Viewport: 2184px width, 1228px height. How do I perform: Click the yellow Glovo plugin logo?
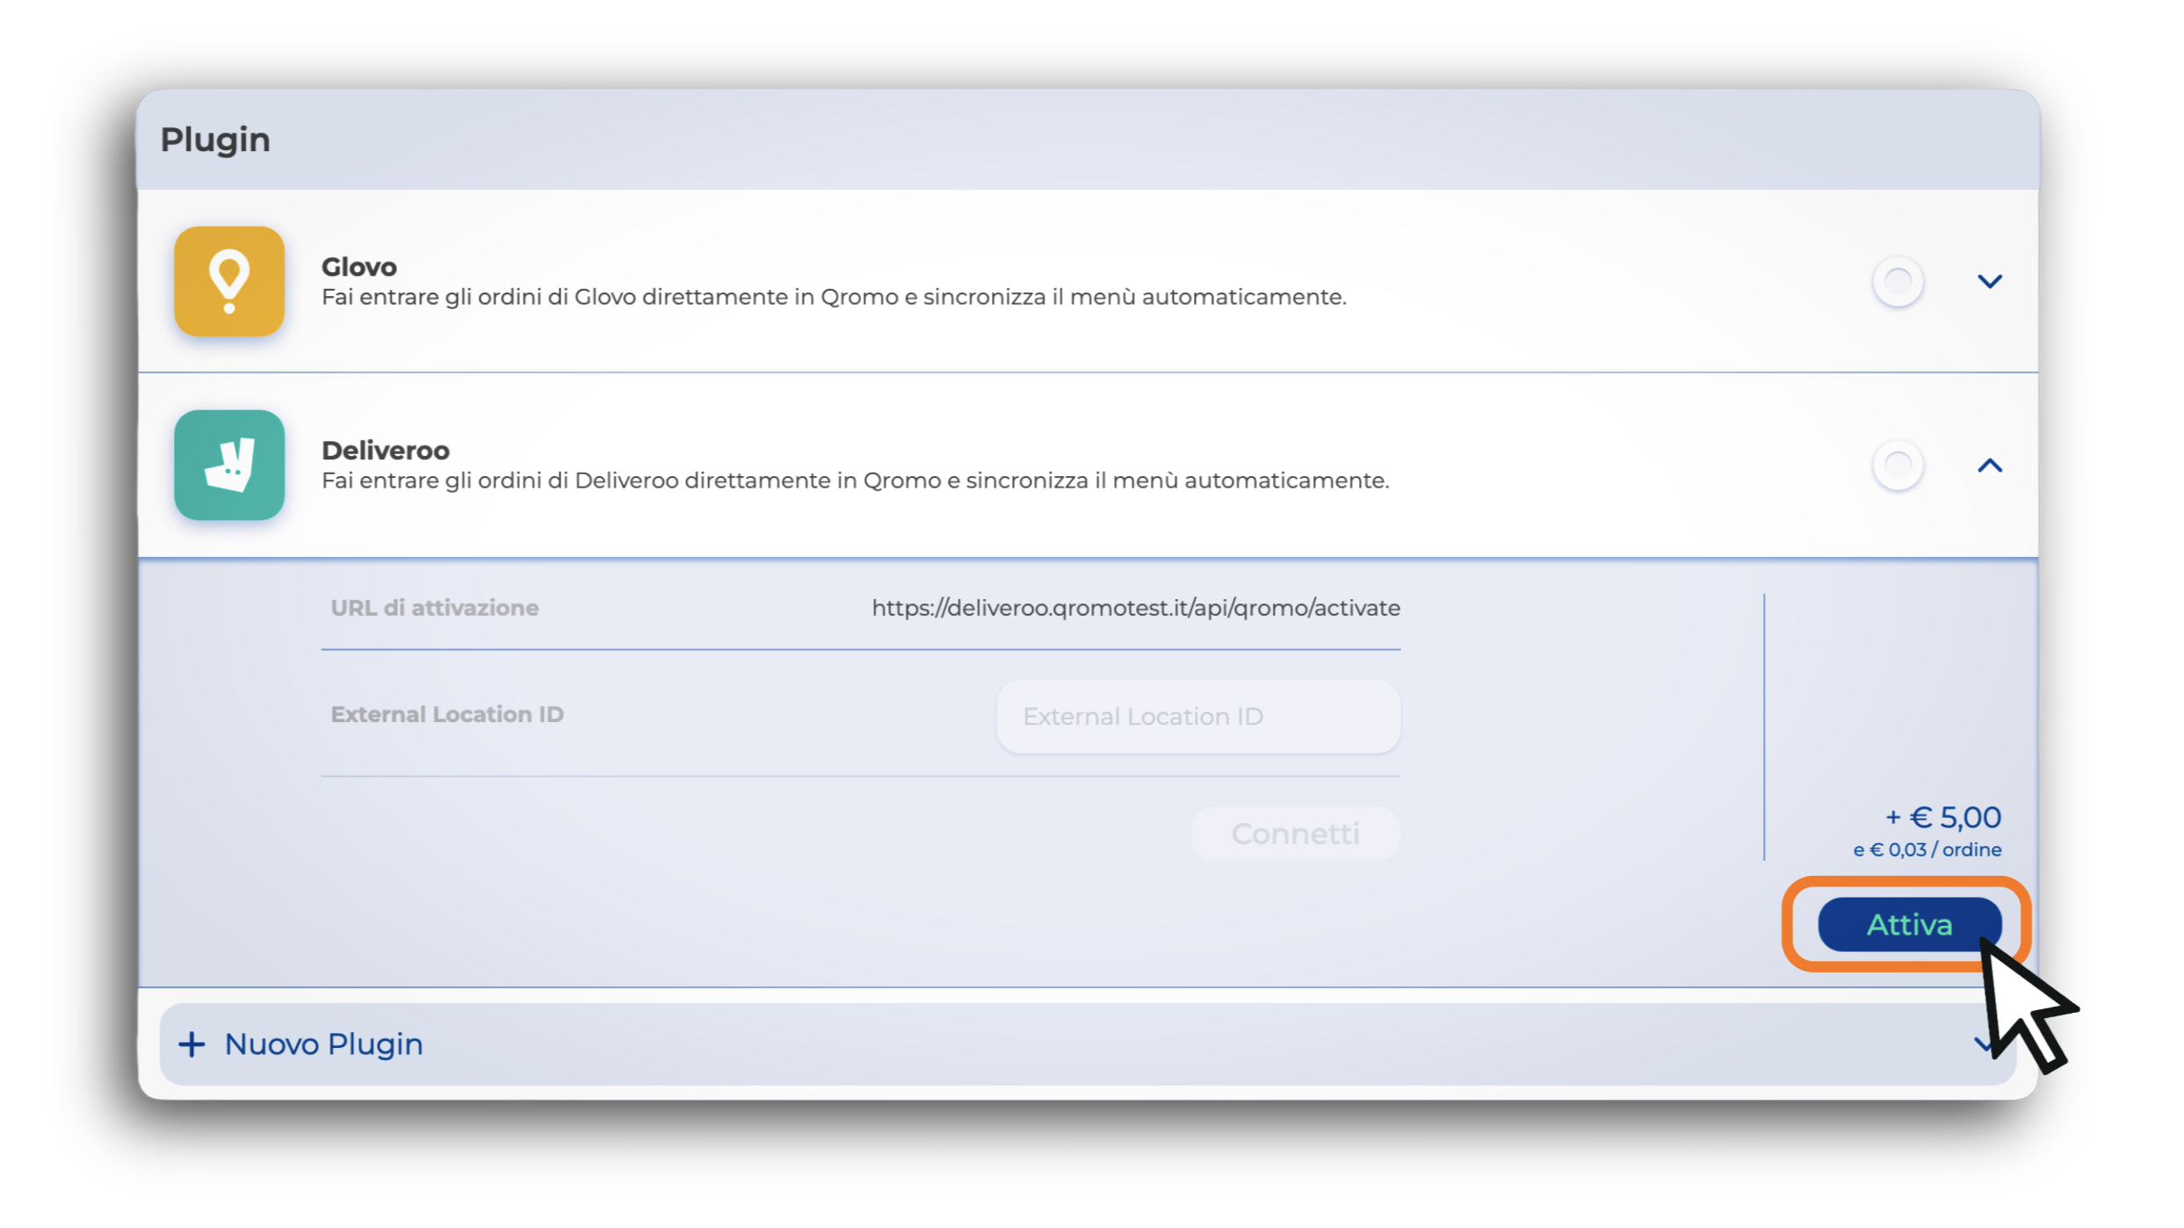[229, 281]
